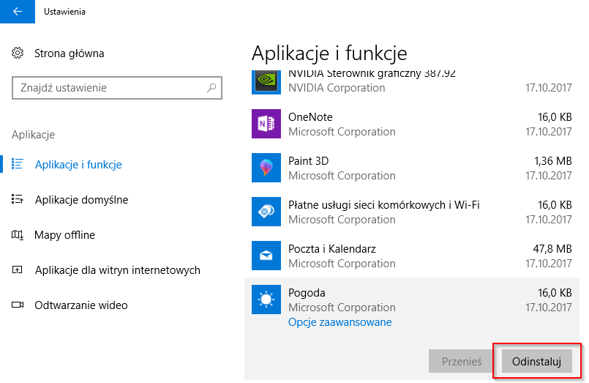Select the OneNote app icon
589x383 pixels.
coord(266,124)
